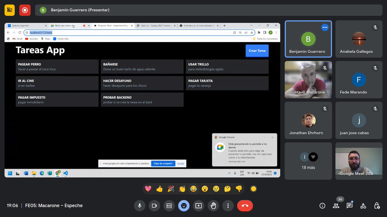
Task: Open emoji skin tone selector
Action: point(253,189)
